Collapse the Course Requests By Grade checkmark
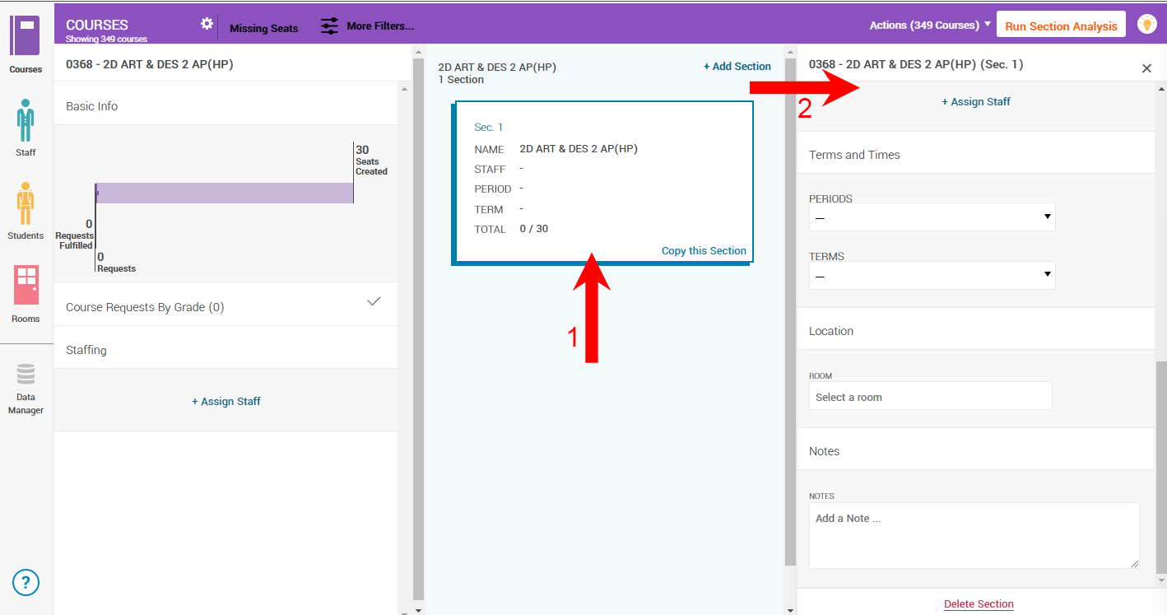Image resolution: width=1167 pixels, height=615 pixels. [x=374, y=301]
